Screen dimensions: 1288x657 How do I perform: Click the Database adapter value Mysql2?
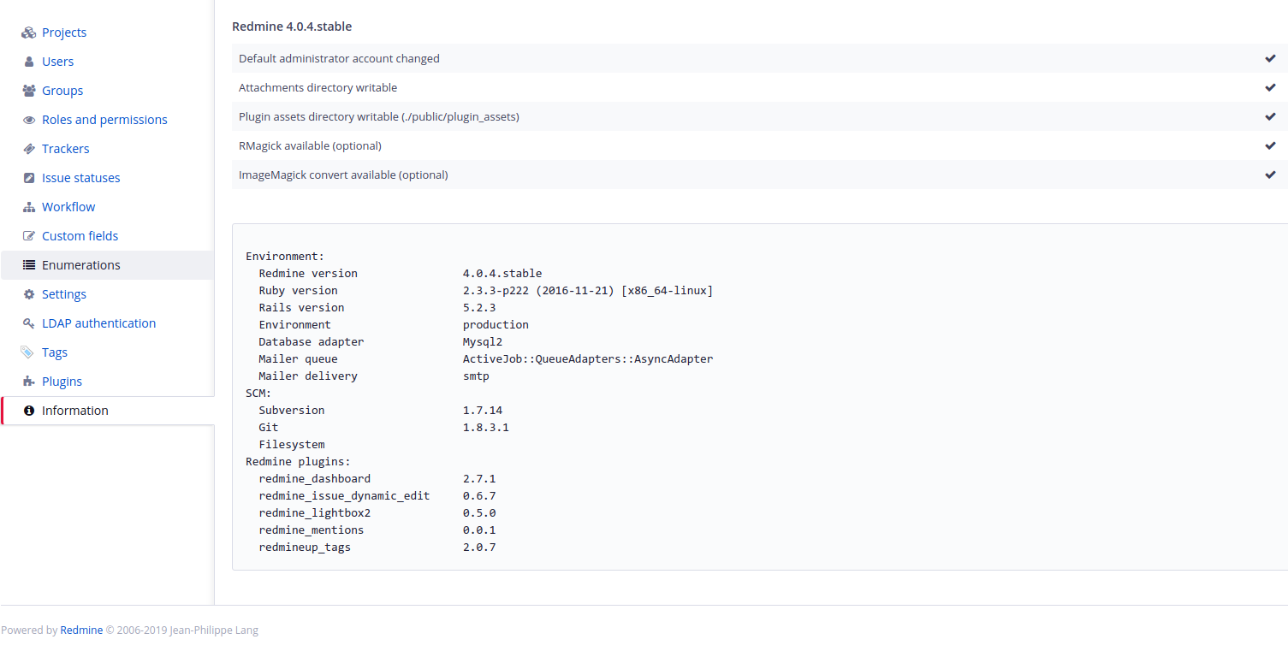pyautogui.click(x=483, y=342)
